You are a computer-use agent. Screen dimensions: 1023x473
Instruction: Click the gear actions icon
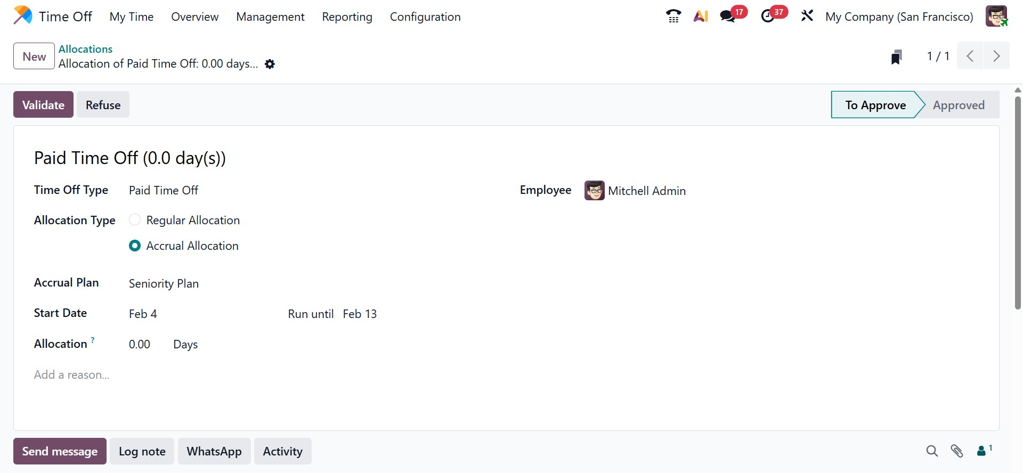pyautogui.click(x=270, y=64)
